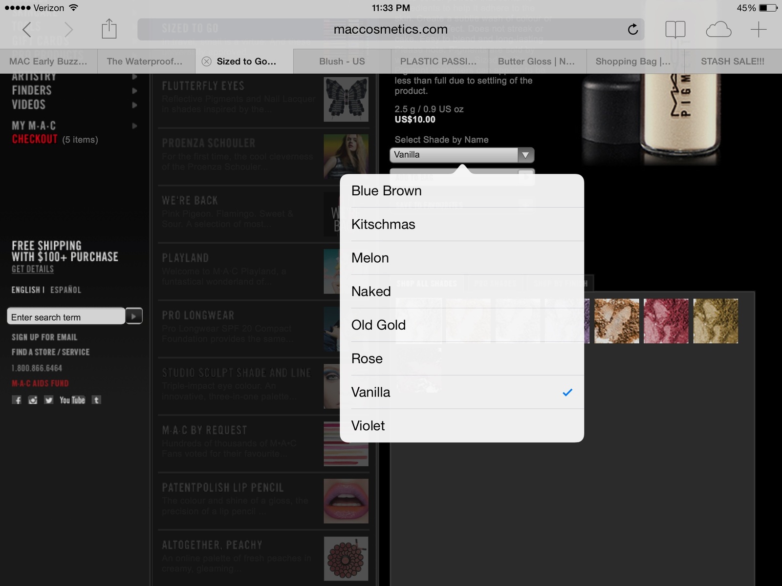782x586 pixels.
Task: Open the YouTube social icon
Action: coord(72,400)
